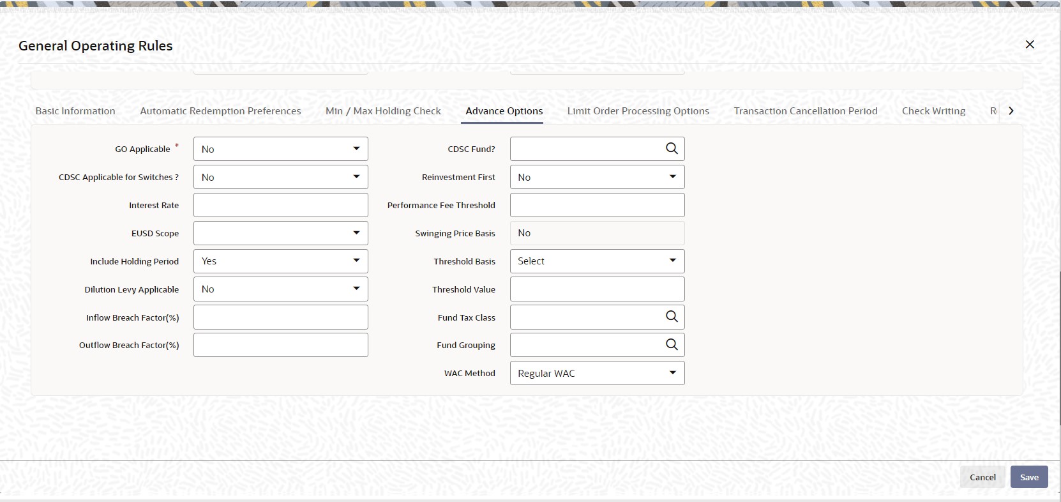Click the GO Applicable label
Screen dimensions: 1061x502
(142, 149)
